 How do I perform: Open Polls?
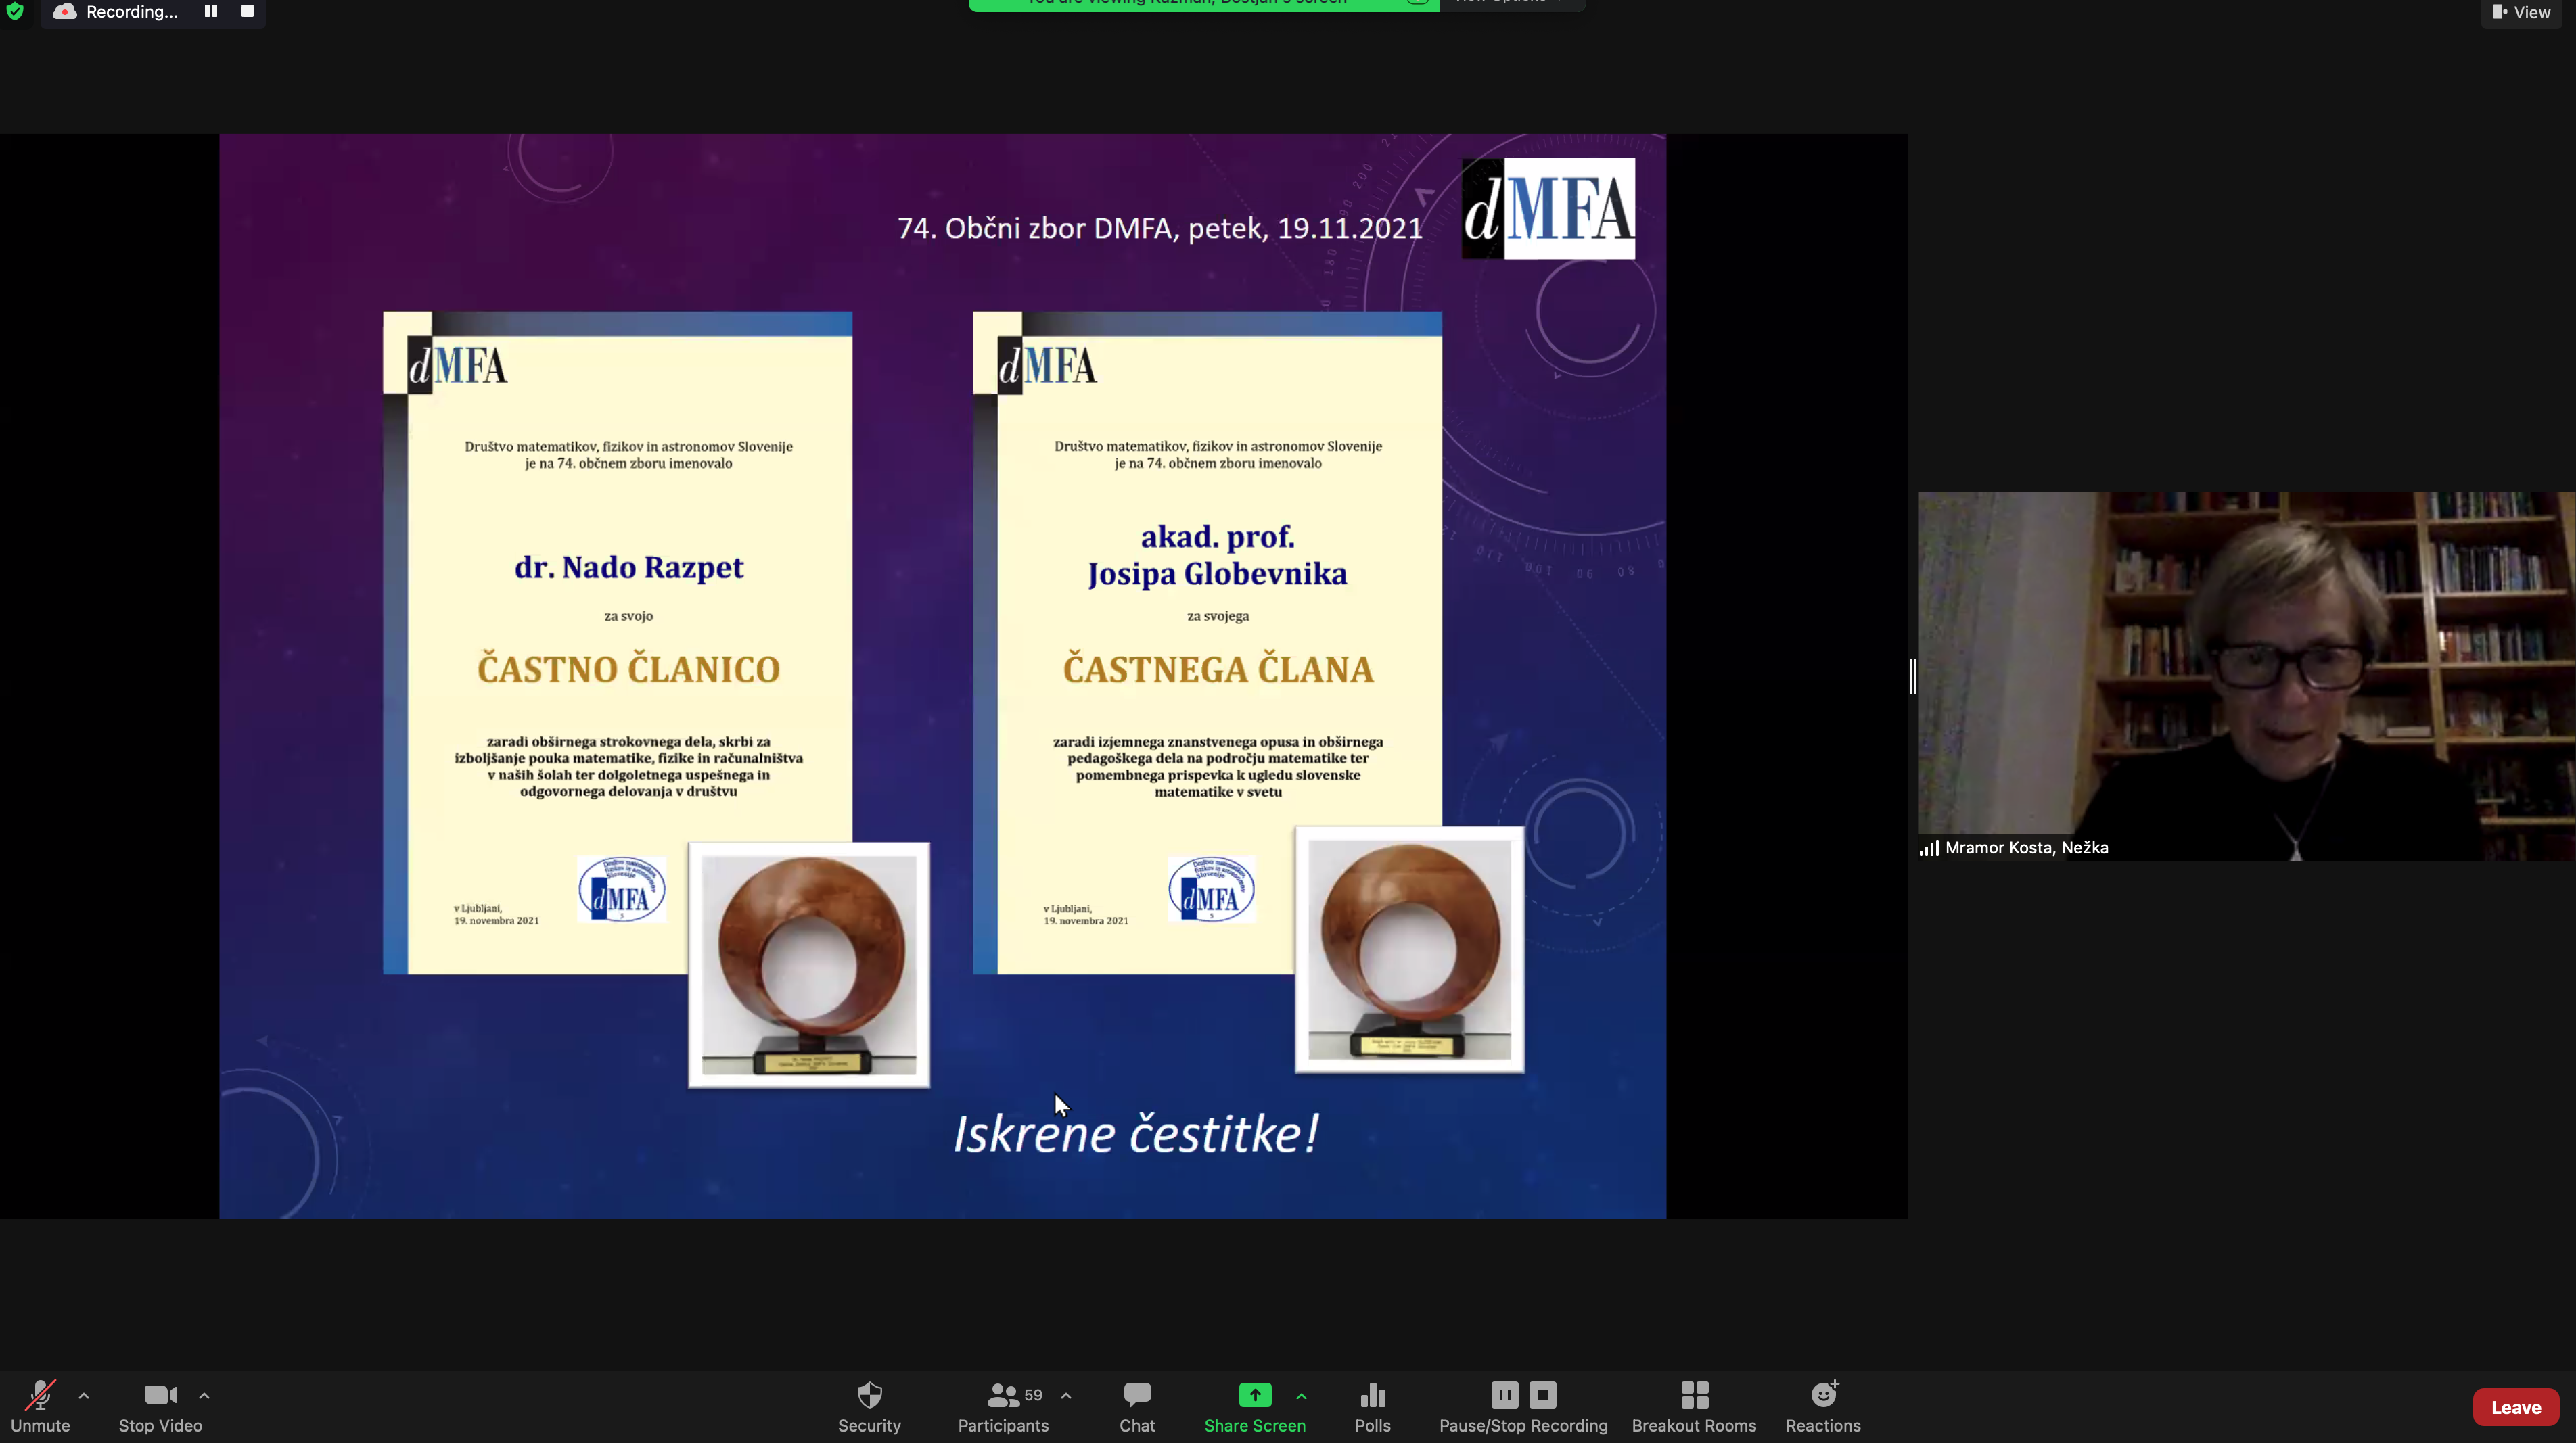pyautogui.click(x=1372, y=1406)
